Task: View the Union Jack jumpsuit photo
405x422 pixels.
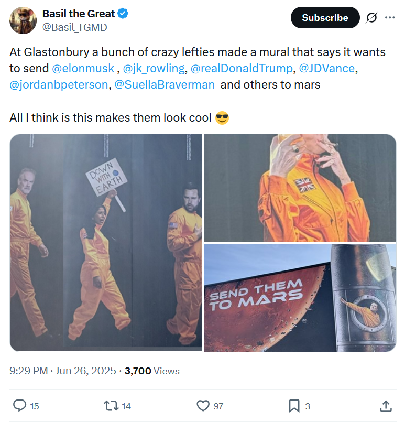Action: point(300,188)
